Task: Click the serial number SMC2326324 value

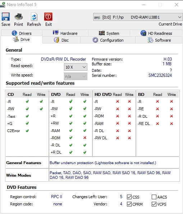Action: click(160, 75)
